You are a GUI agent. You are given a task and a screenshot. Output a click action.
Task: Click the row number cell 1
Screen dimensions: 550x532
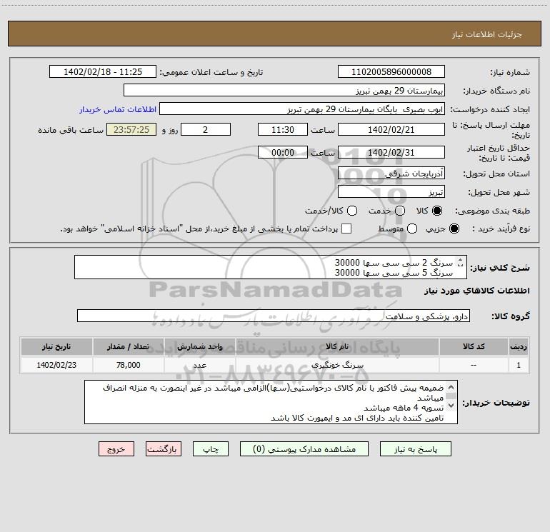click(519, 365)
